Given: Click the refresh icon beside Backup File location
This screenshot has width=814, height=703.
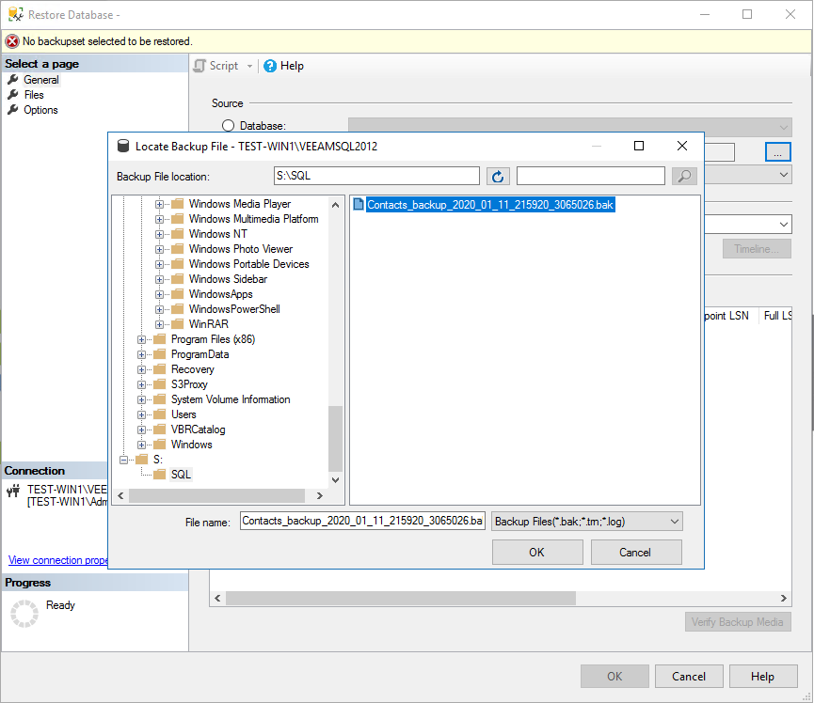Looking at the screenshot, I should (498, 177).
